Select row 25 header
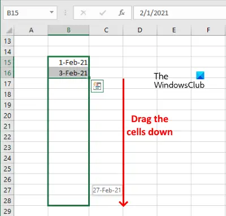 tap(7, 169)
